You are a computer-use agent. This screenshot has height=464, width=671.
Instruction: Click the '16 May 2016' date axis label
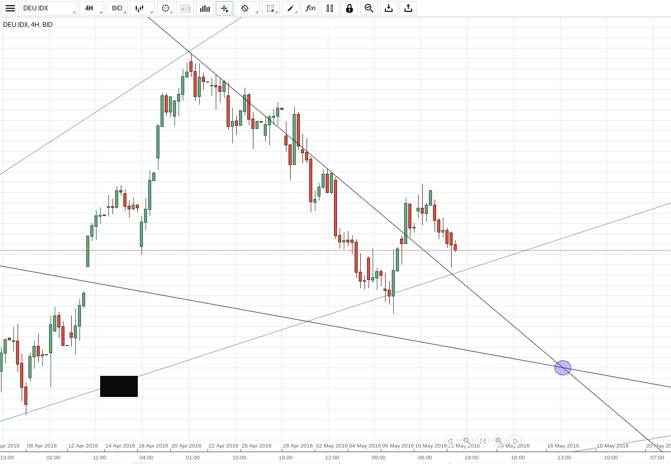[x=563, y=445]
